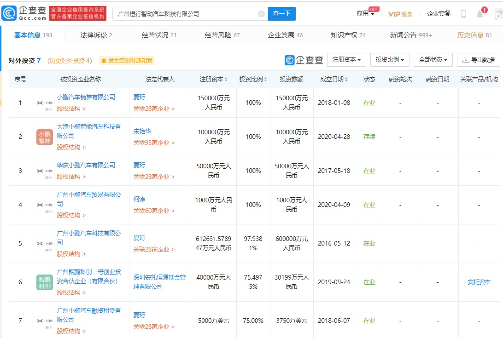This screenshot has height=338, width=503.
Task: Expand the 应用 dropdown menu
Action: [366, 13]
